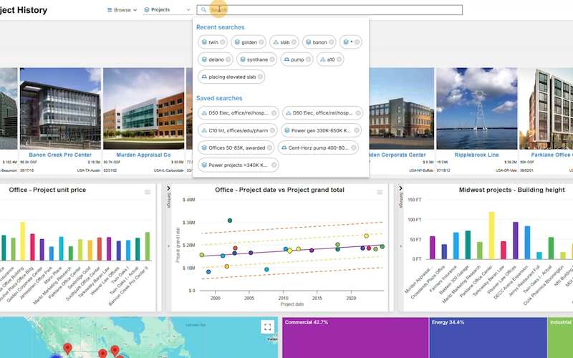Select the blue Energy 34.4% treemap block
Screen dimensions: 573x358
click(x=488, y=339)
